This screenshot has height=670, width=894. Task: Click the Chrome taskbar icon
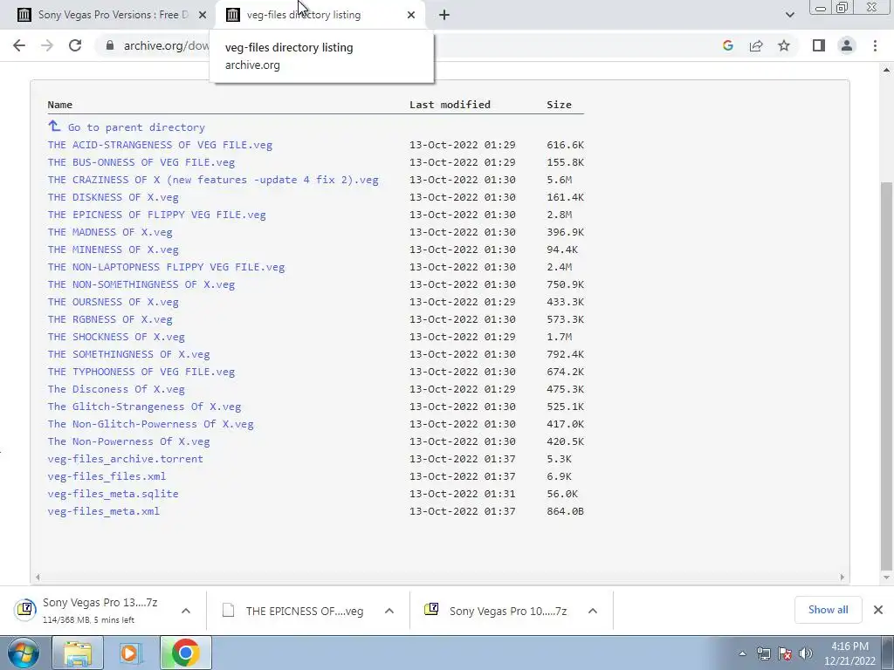pos(185,653)
